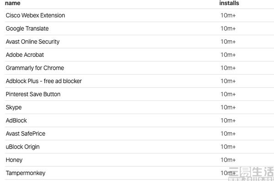Click the watermark logo at bottom corner
Screen dimensions: 274x181
251,174
